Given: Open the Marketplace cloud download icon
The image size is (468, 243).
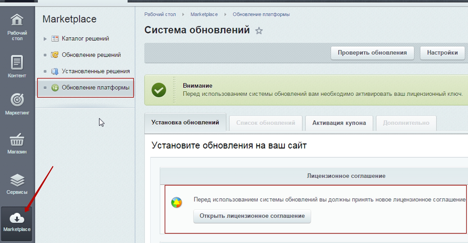Looking at the screenshot, I should coord(17,218).
